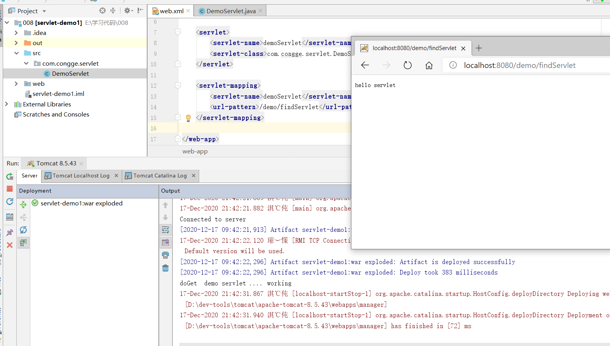Click the 'doGet demo servlet .... working' line
610x346 pixels.
[236, 283]
